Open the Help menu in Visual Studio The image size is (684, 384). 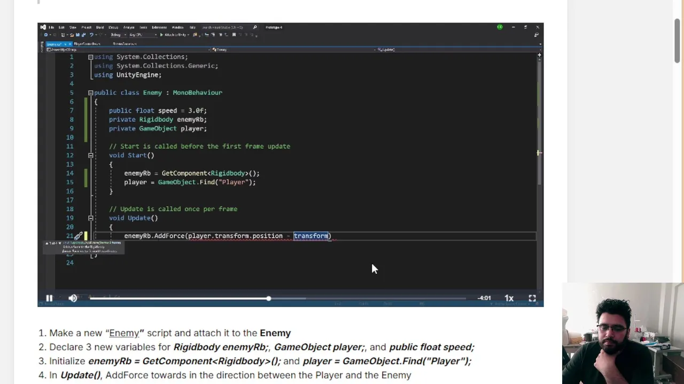coord(192,27)
